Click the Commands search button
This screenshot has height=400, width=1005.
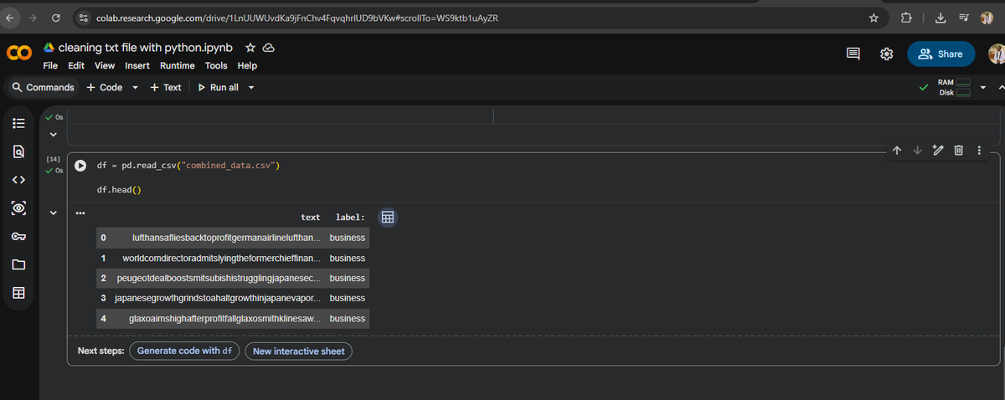tap(44, 87)
